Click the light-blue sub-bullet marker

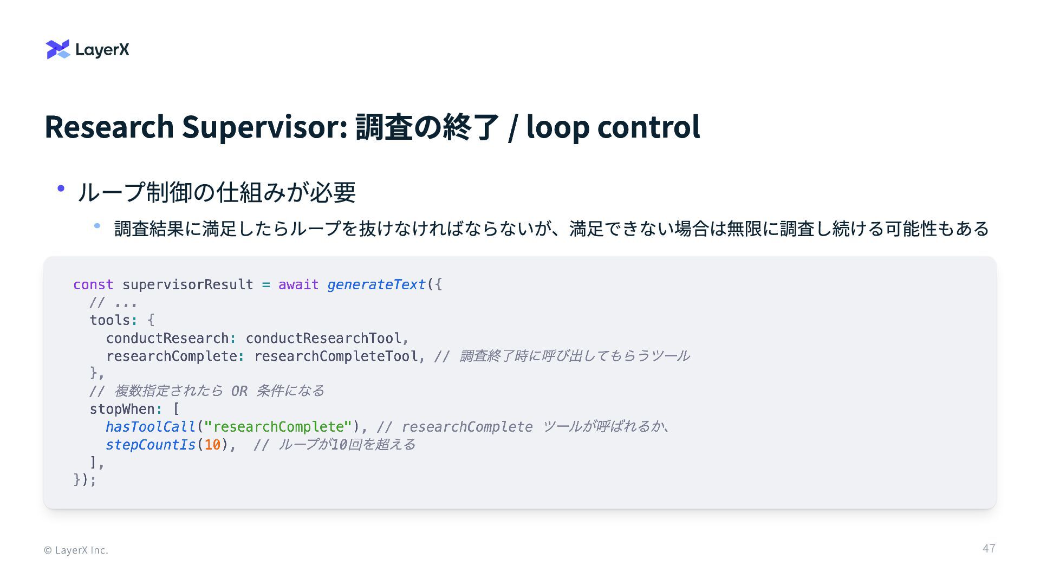pyautogui.click(x=97, y=226)
